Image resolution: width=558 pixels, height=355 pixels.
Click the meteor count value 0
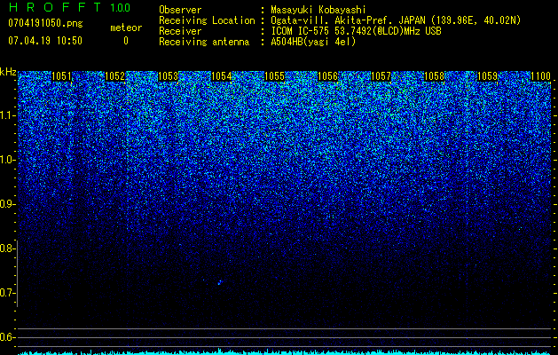click(126, 41)
